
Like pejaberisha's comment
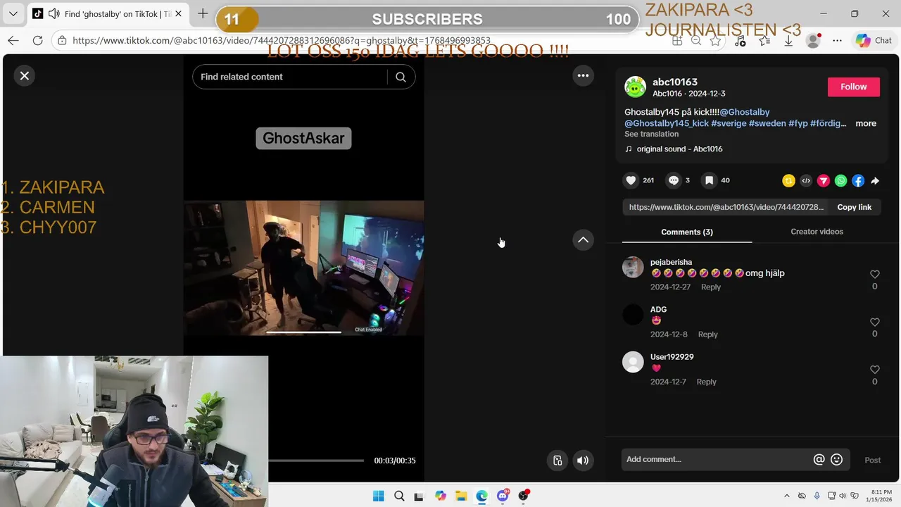(x=875, y=274)
